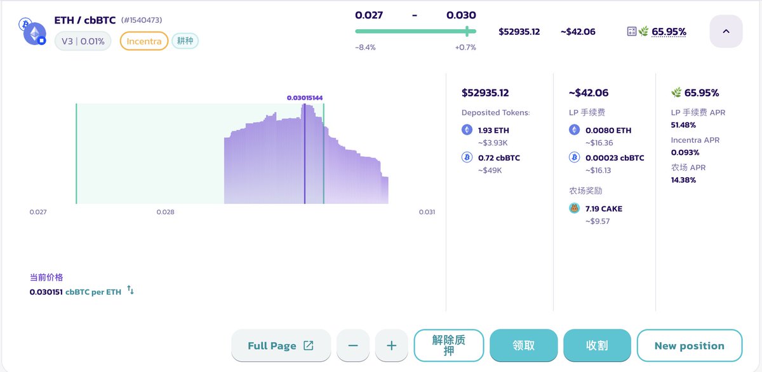The height and width of the screenshot is (372, 762).
Task: Click the Deposited Tokens: label
Action: 496,112
